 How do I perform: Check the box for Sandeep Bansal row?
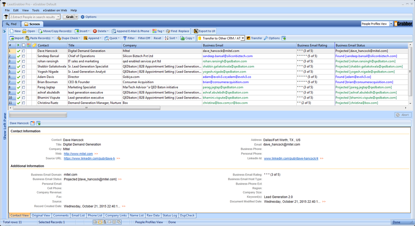[24, 56]
